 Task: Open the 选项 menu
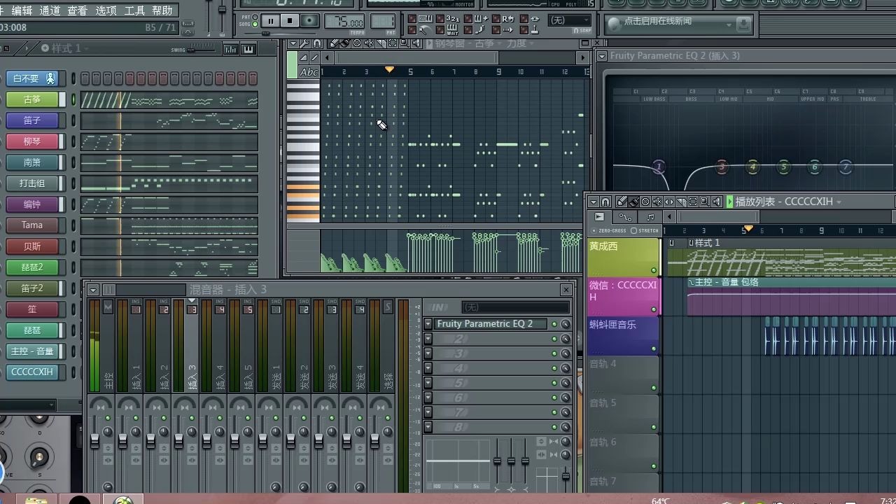(106, 10)
